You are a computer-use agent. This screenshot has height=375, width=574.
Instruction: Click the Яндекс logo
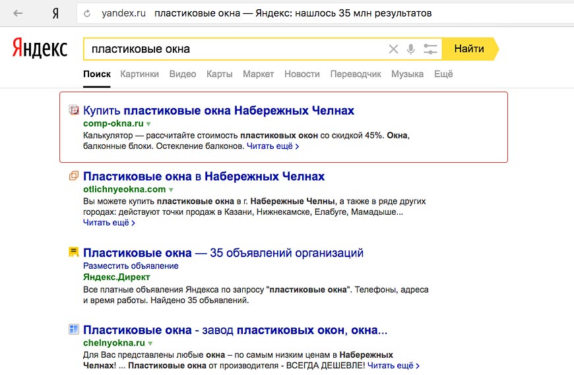(x=40, y=49)
